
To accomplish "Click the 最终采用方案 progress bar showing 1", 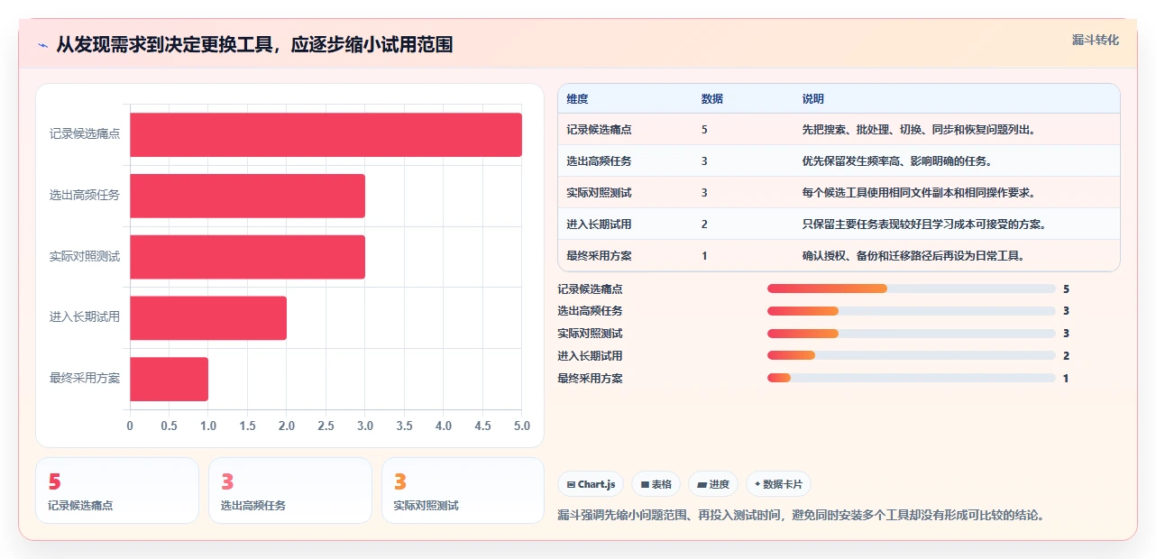I will [911, 379].
